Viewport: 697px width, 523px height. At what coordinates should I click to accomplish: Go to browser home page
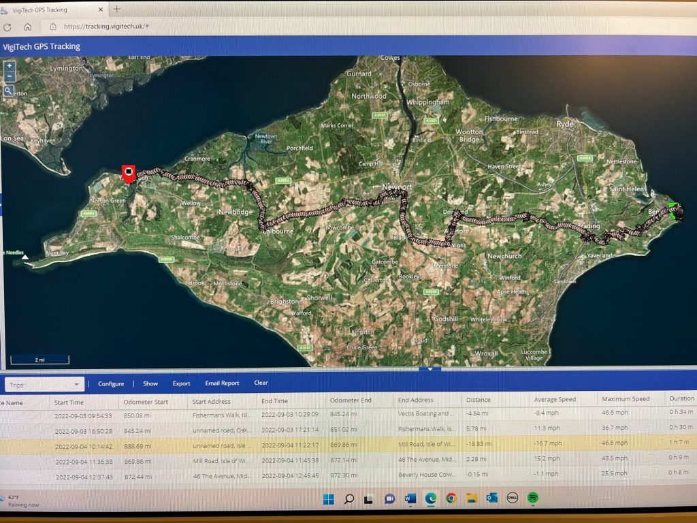coord(27,27)
